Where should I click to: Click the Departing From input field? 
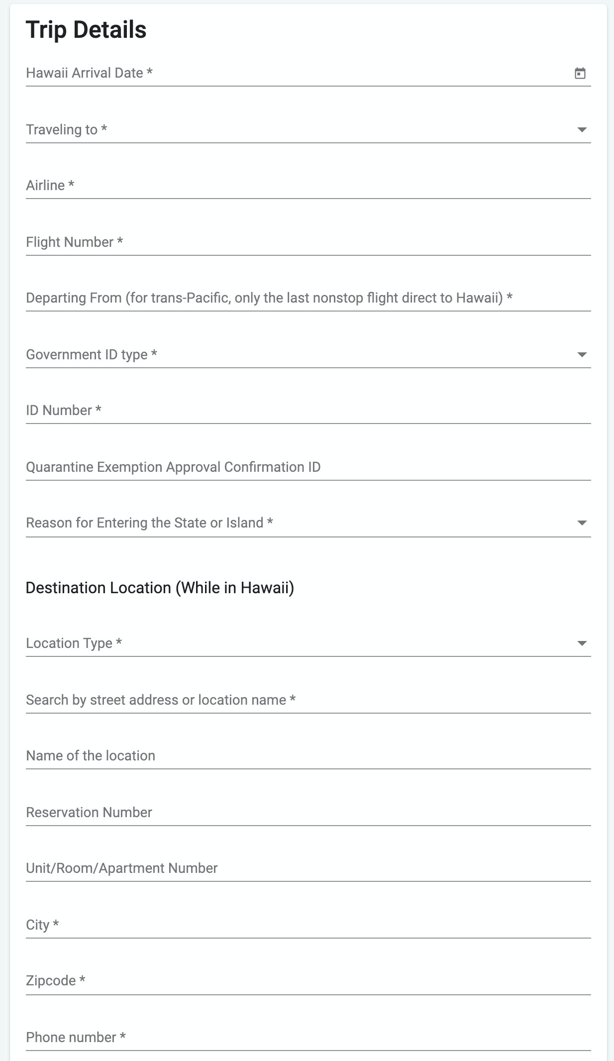click(308, 298)
